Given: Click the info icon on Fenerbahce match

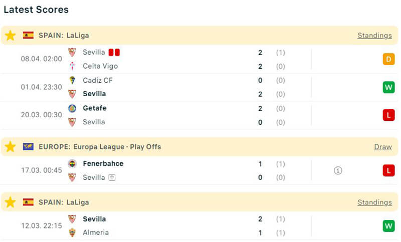Looking at the screenshot, I should 338,171.
